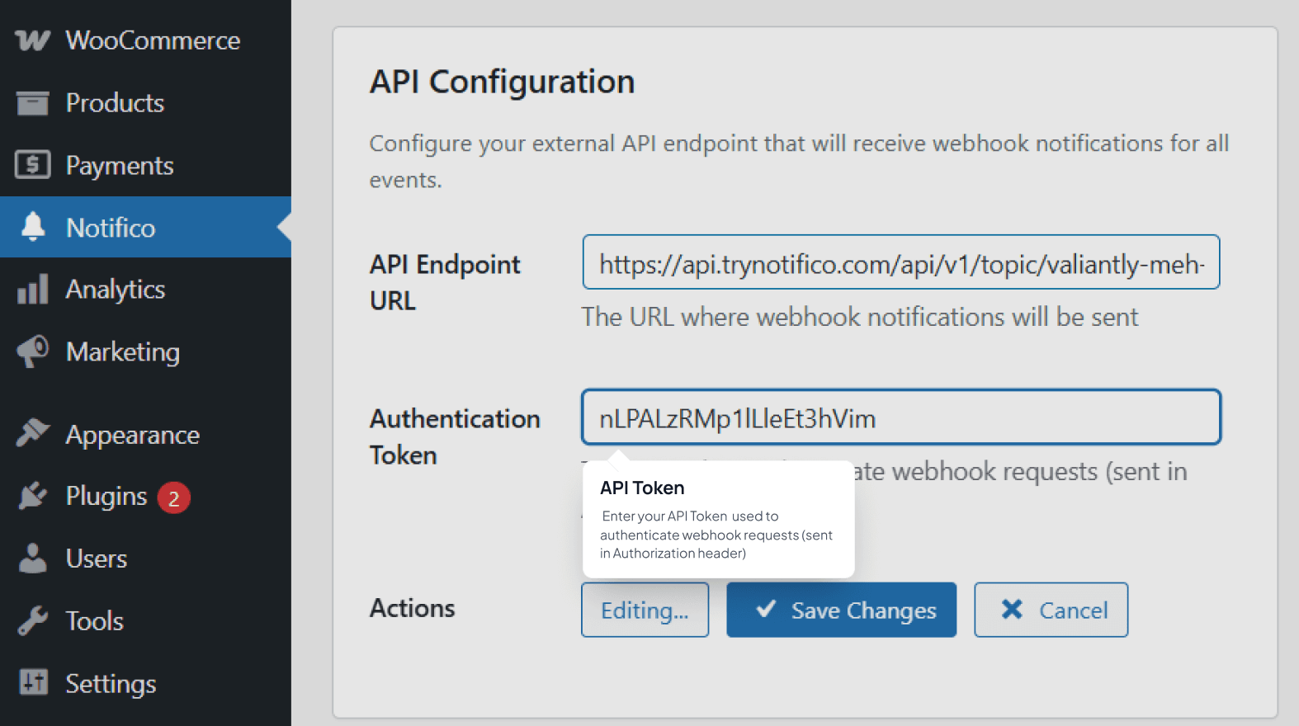
Task: Click the Marketing megaphone icon
Action: (32, 351)
